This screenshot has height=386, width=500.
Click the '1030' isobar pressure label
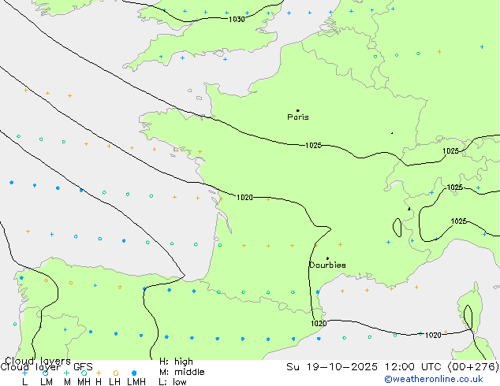pyautogui.click(x=237, y=20)
